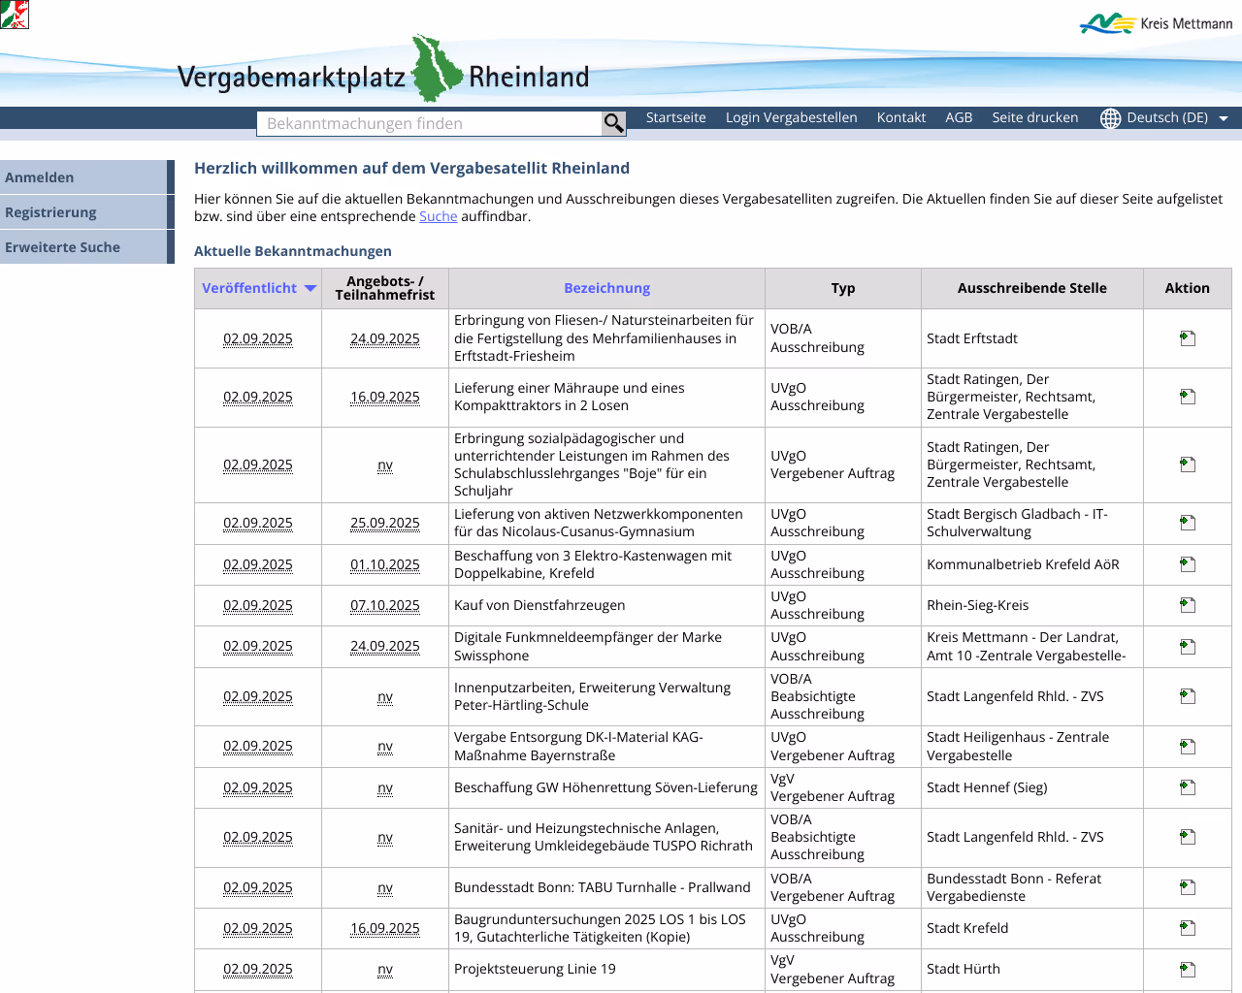The height and width of the screenshot is (993, 1242).
Task: Sort by Veröffentlicht column arrow
Action: (310, 288)
